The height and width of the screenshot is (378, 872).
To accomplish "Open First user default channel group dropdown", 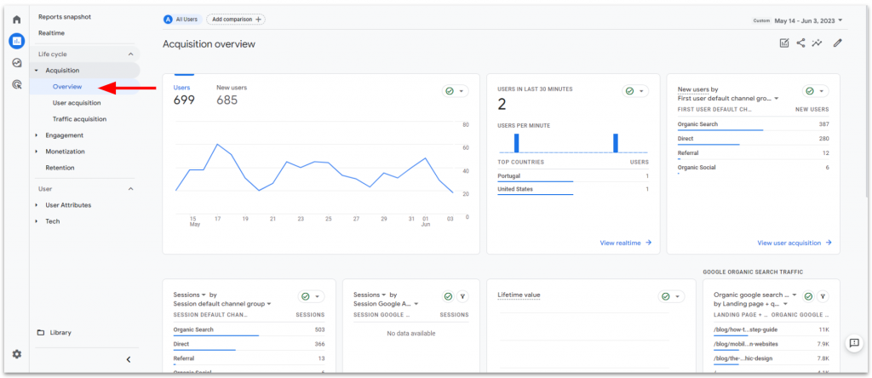I will click(x=728, y=99).
